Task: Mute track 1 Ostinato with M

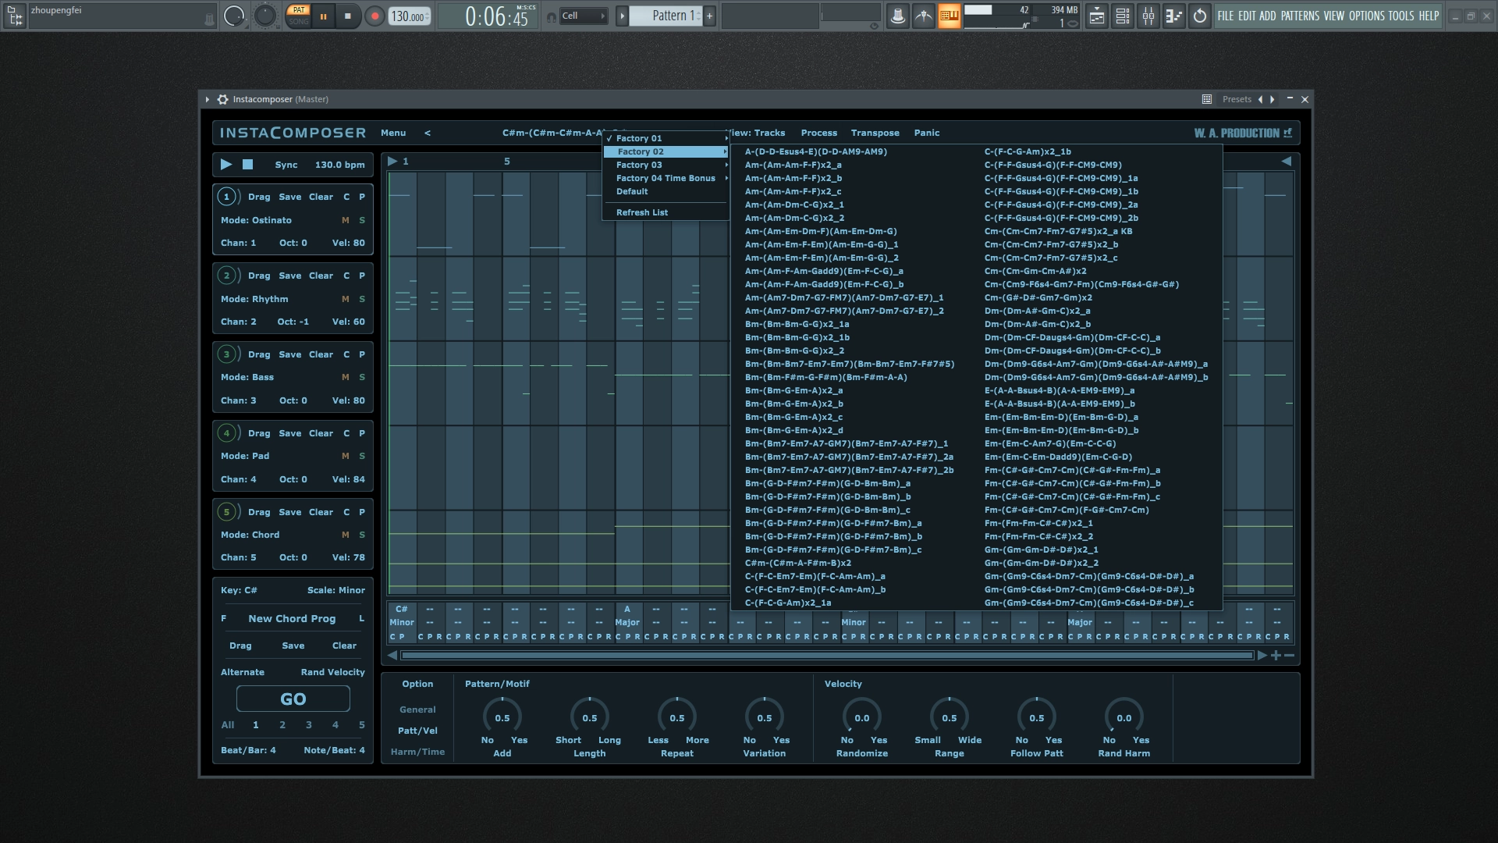Action: (346, 220)
